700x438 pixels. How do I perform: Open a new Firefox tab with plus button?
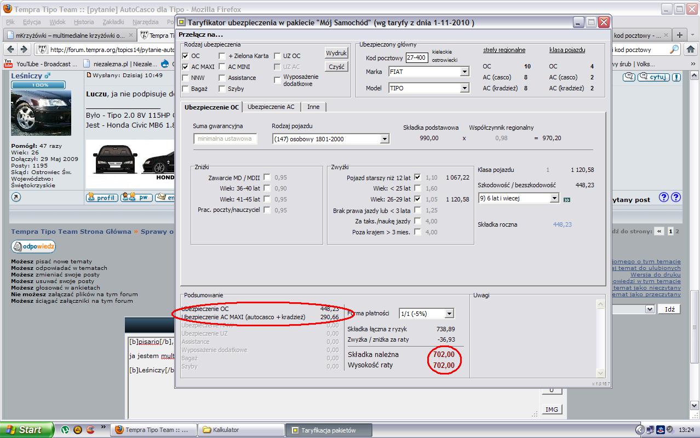click(679, 35)
